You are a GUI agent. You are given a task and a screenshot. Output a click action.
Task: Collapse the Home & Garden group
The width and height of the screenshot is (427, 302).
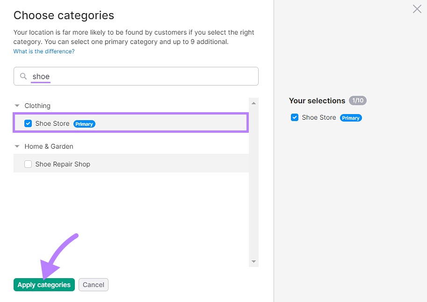[17, 146]
